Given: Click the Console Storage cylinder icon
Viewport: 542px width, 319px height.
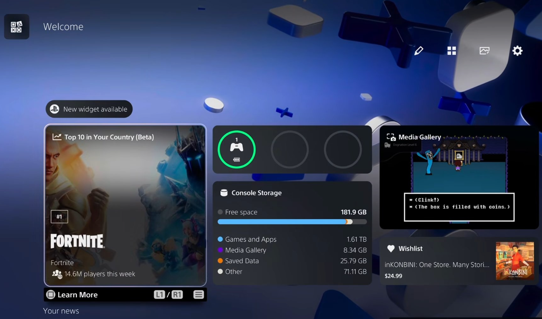Looking at the screenshot, I should tap(224, 193).
